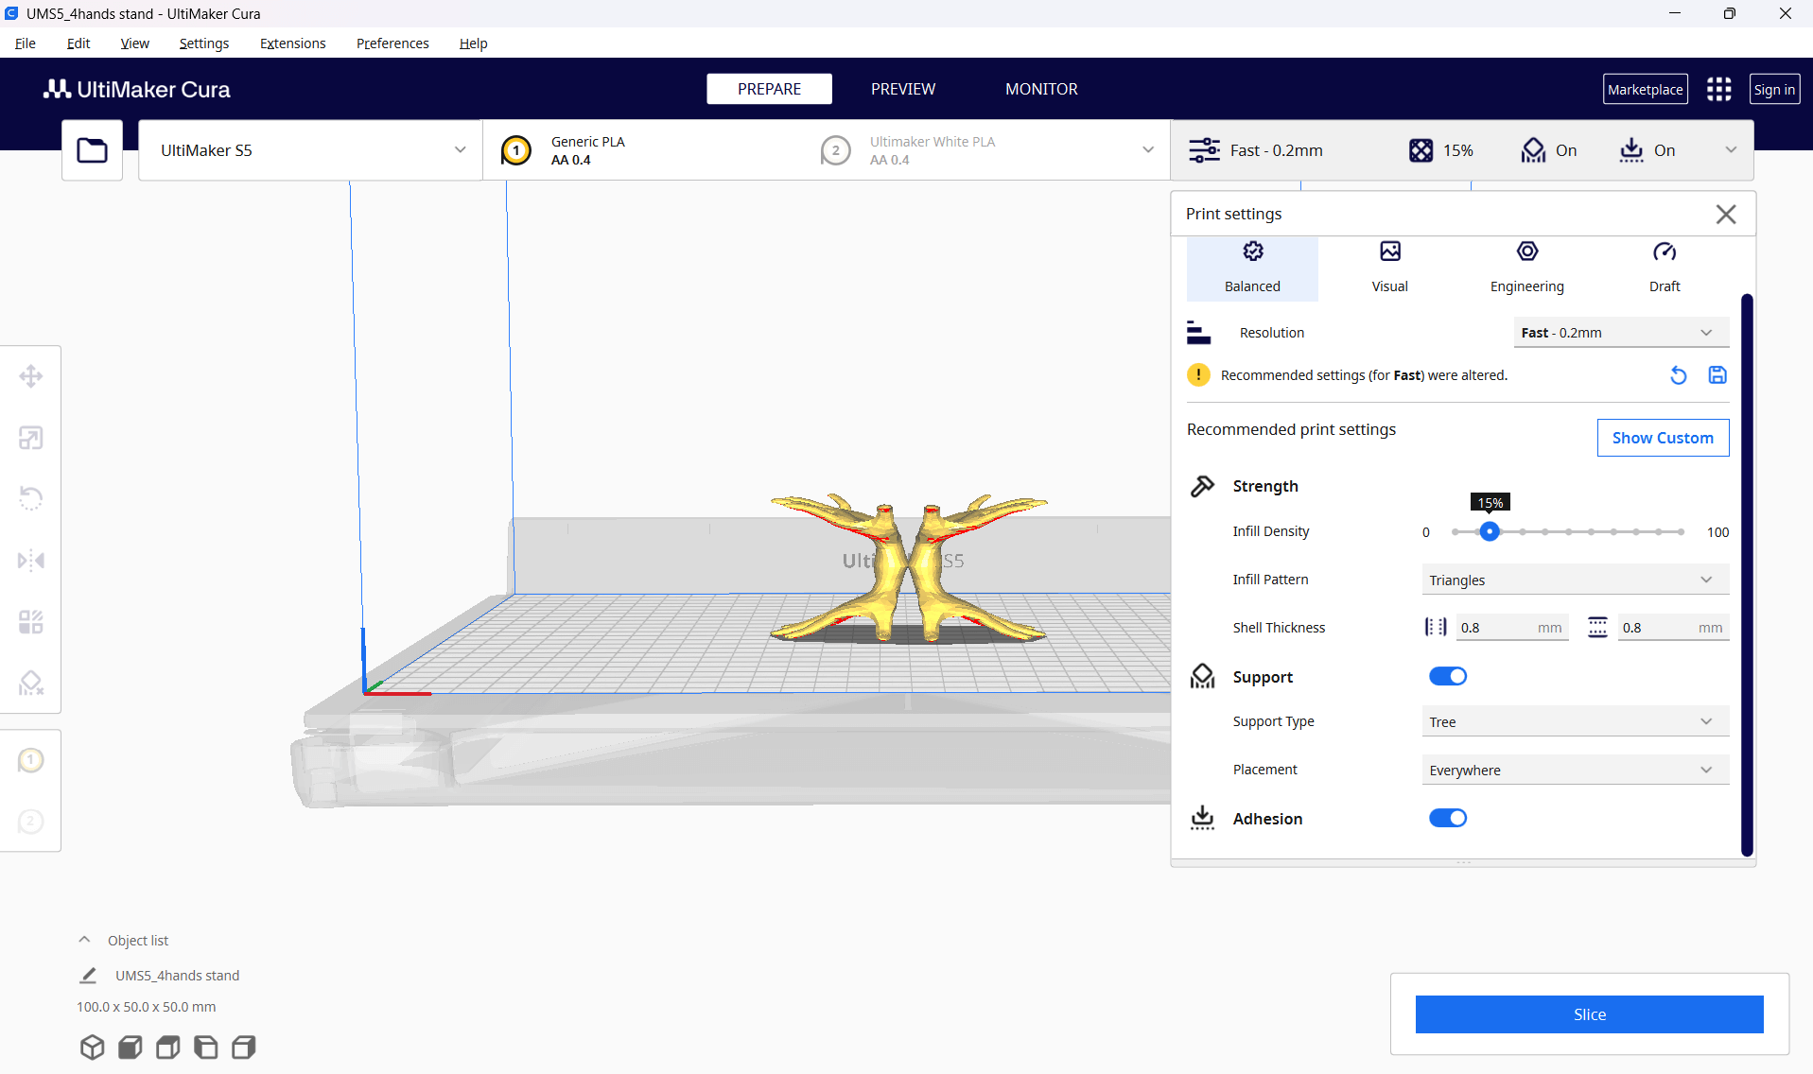Open the application switcher grid icon
The image size is (1813, 1074).
point(1718,89)
